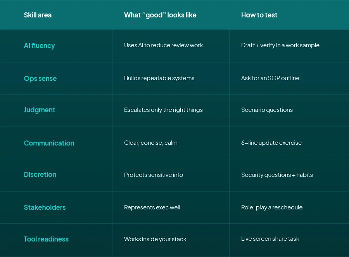349x257 pixels.
Task: Select "Escalates only the right things" text
Action: tap(163, 110)
